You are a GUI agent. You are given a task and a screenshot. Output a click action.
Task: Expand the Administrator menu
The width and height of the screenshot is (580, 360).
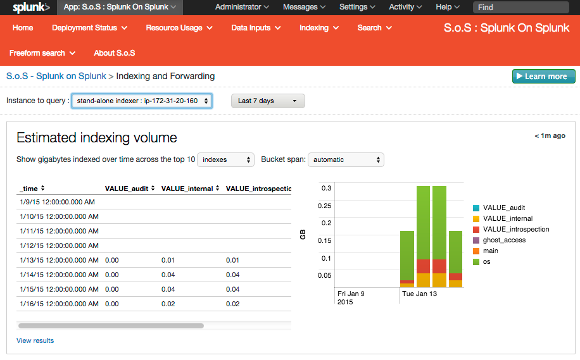click(x=242, y=7)
